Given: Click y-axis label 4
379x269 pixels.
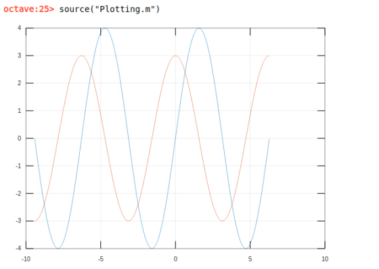Looking at the screenshot, I should click(20, 28).
